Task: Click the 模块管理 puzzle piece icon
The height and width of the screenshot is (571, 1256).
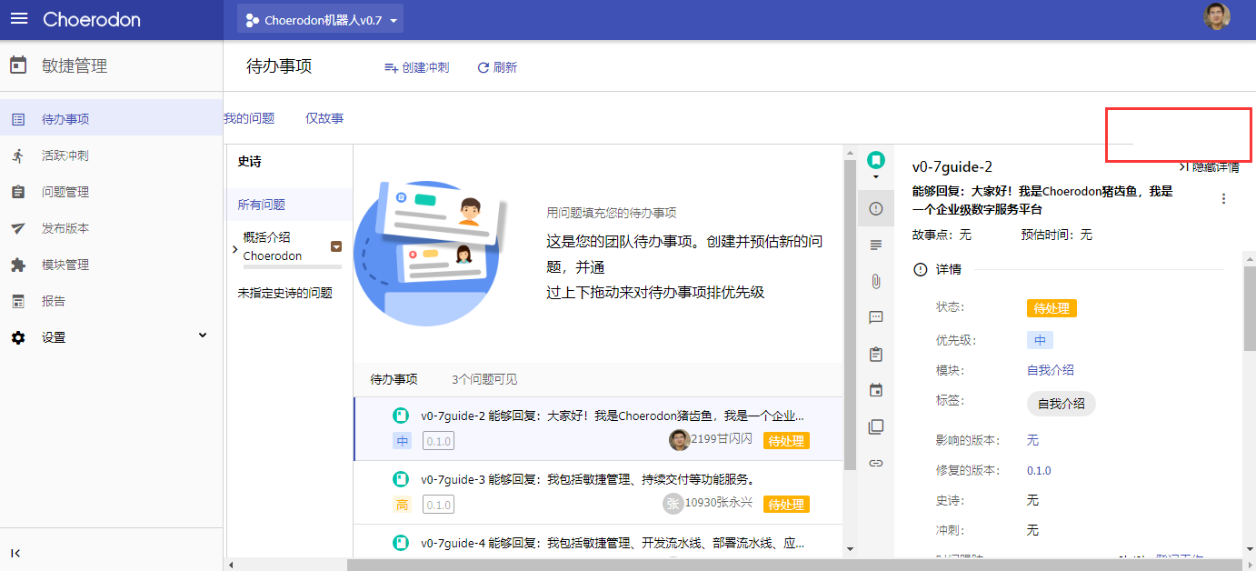Action: [18, 265]
